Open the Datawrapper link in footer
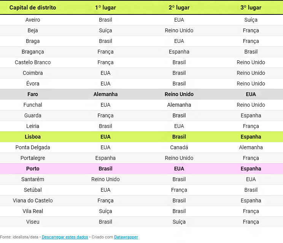283x243 pixels. point(126,237)
